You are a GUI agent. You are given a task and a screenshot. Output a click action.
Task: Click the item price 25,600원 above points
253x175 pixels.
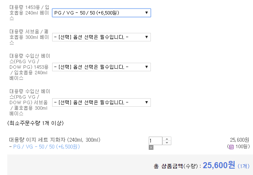[239, 140]
